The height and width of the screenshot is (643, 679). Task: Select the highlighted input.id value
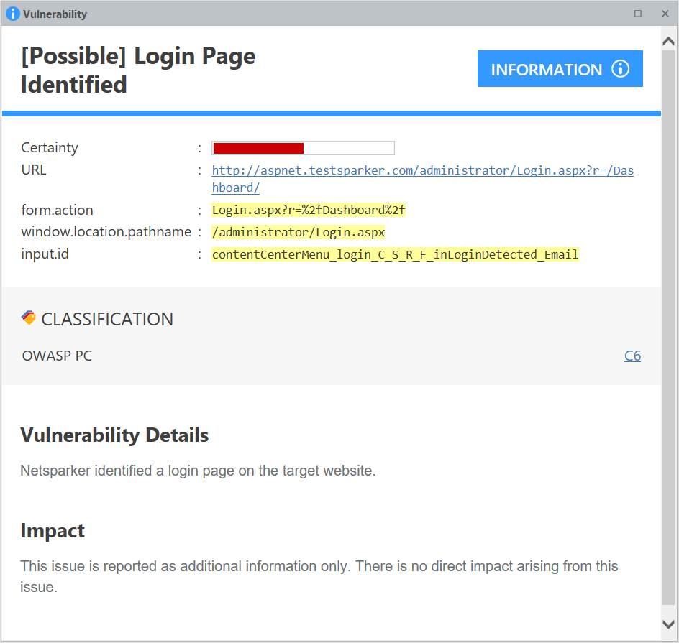point(395,254)
